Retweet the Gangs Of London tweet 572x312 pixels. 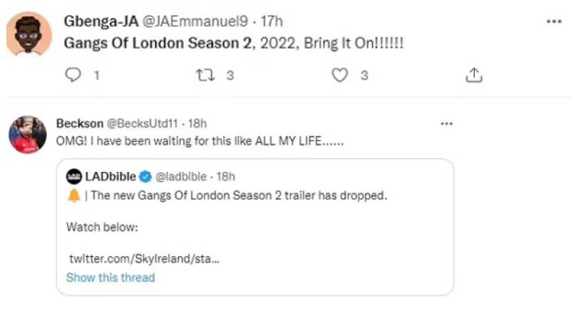click(208, 75)
